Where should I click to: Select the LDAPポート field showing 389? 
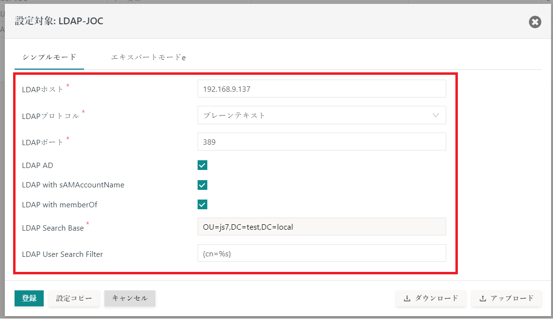321,141
